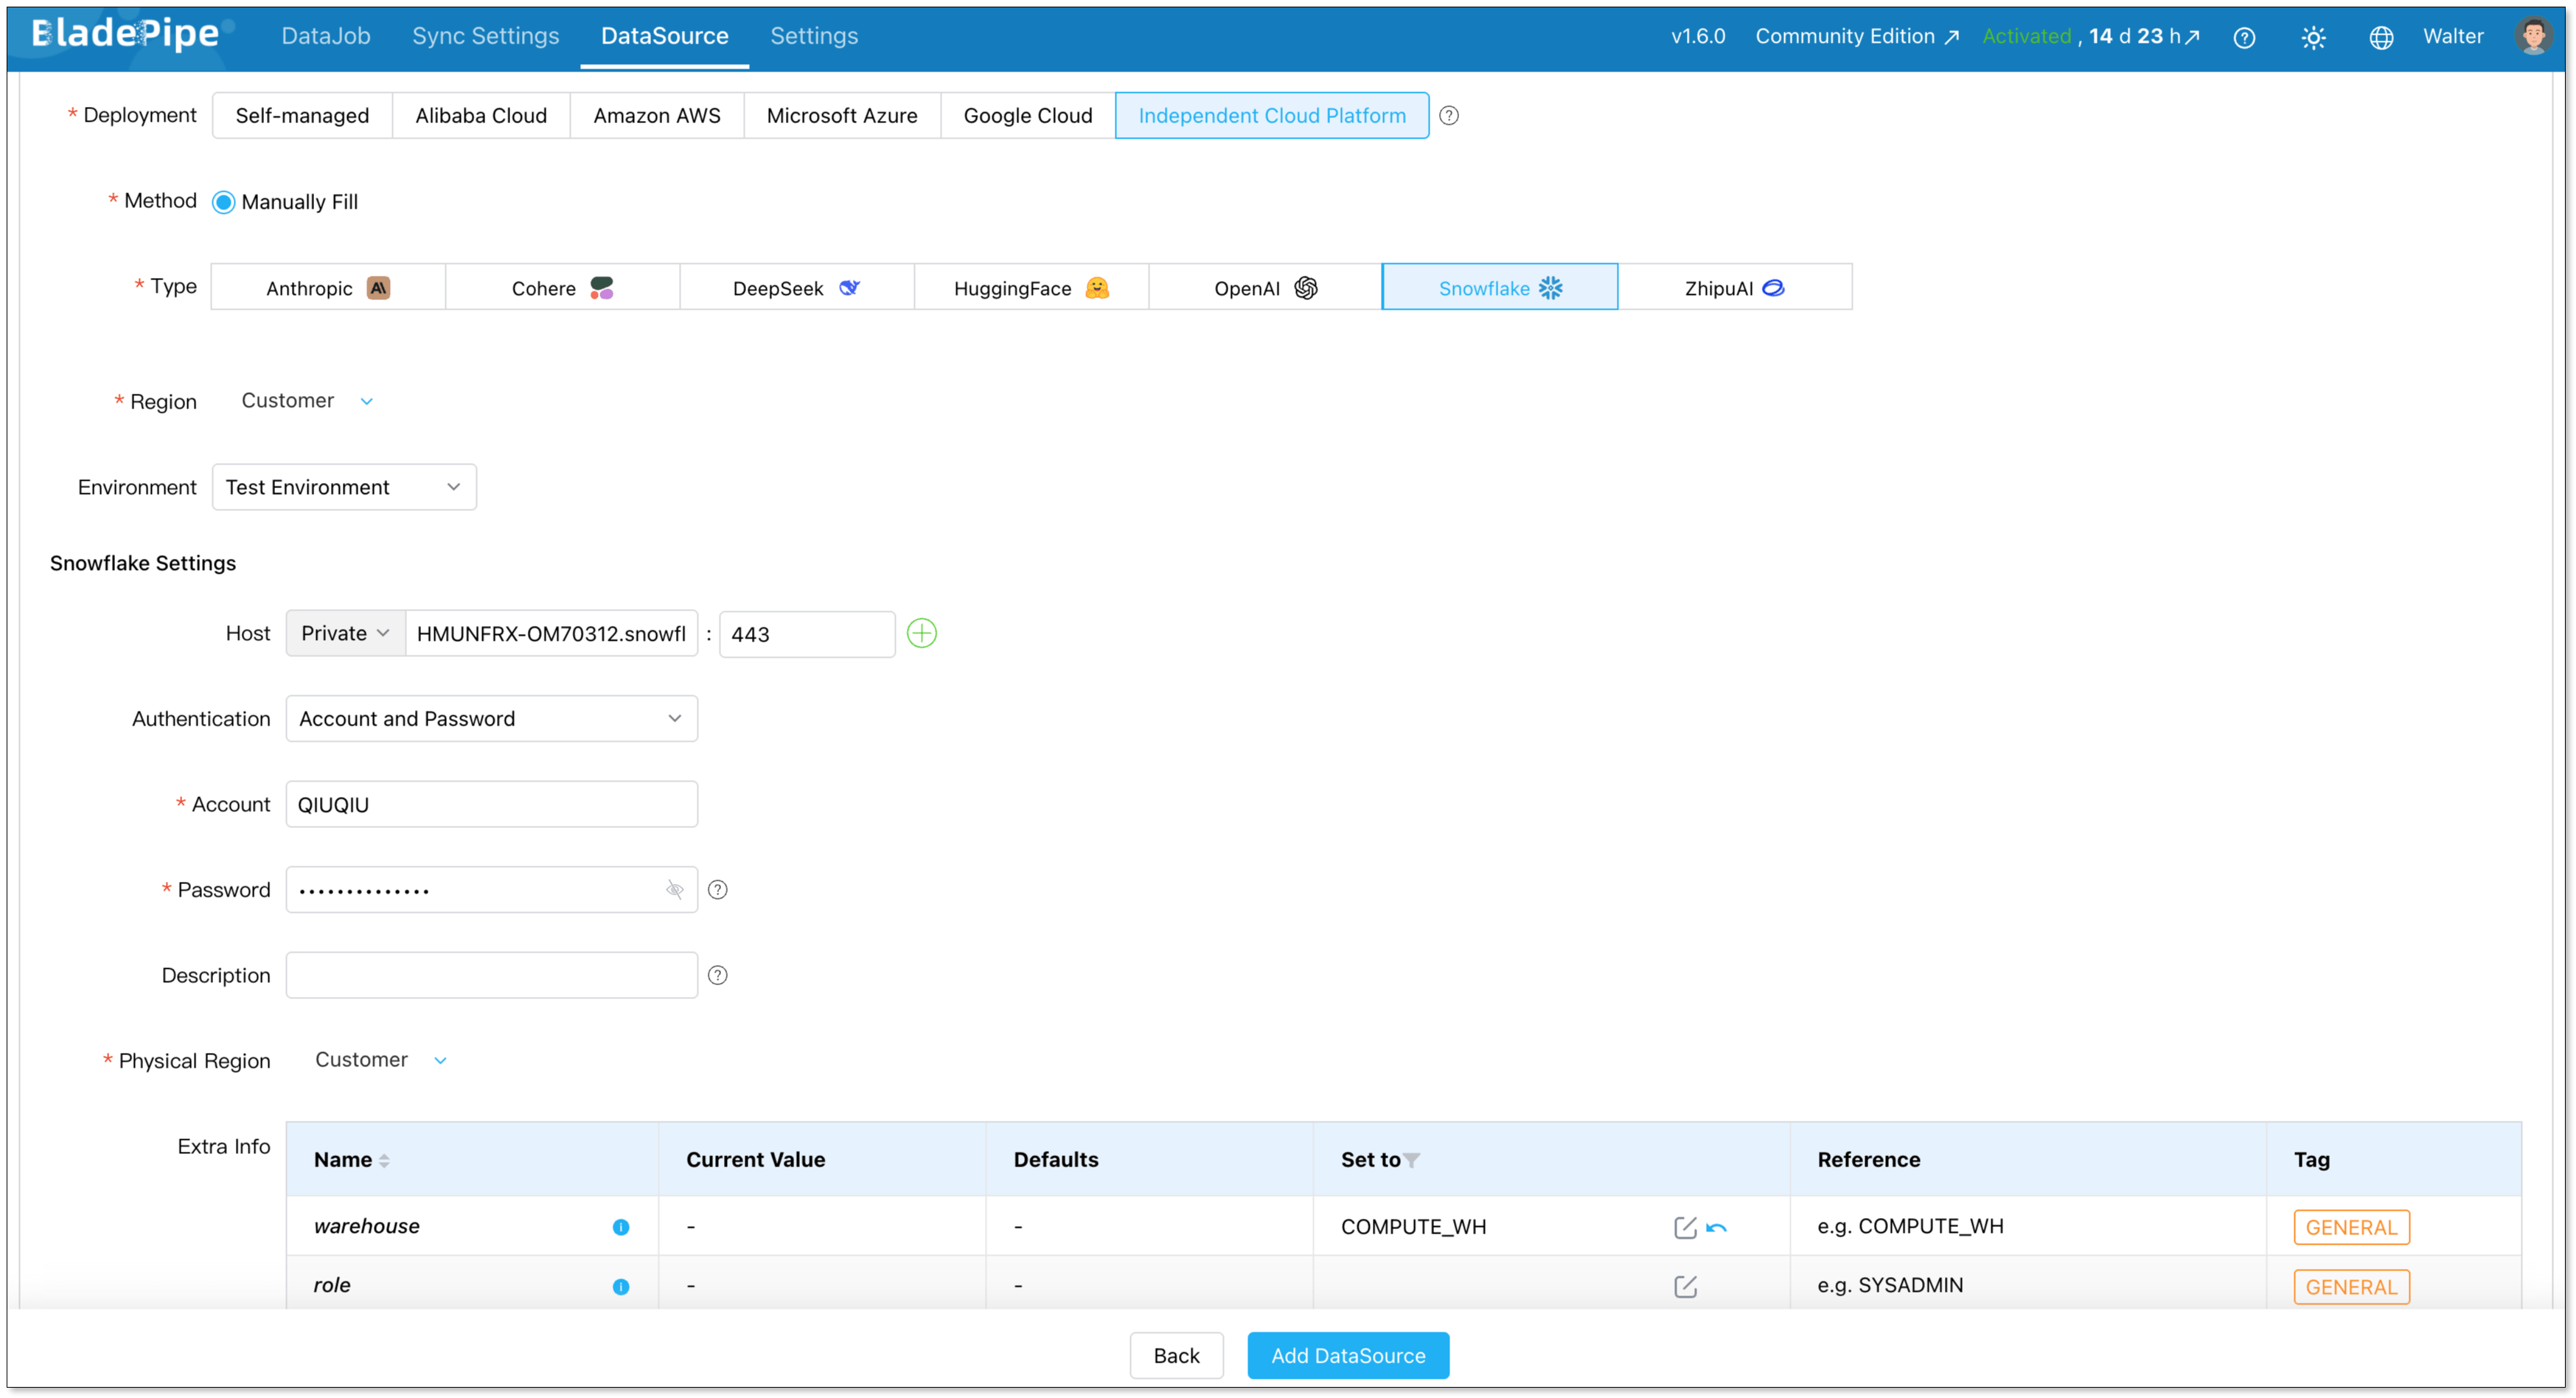Choose Google Cloud deployment
The image size is (2576, 1398).
tap(1028, 115)
